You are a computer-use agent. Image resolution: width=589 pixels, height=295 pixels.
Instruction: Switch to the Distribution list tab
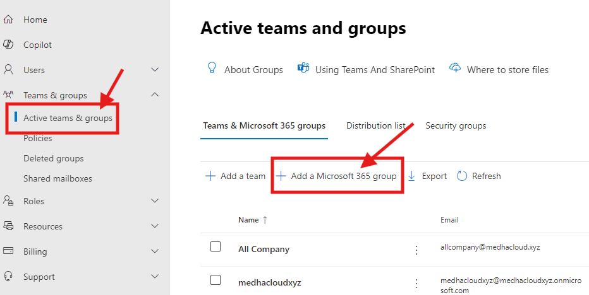(x=375, y=125)
